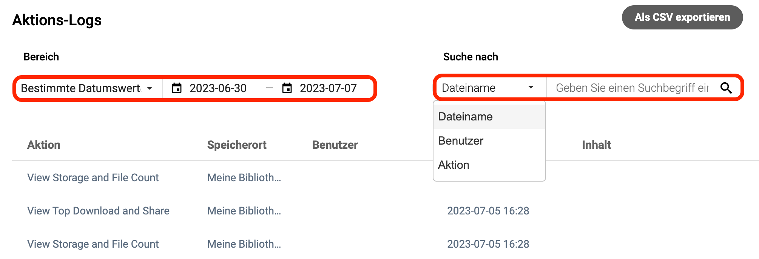Click the magnifying glass search icon

[726, 88]
